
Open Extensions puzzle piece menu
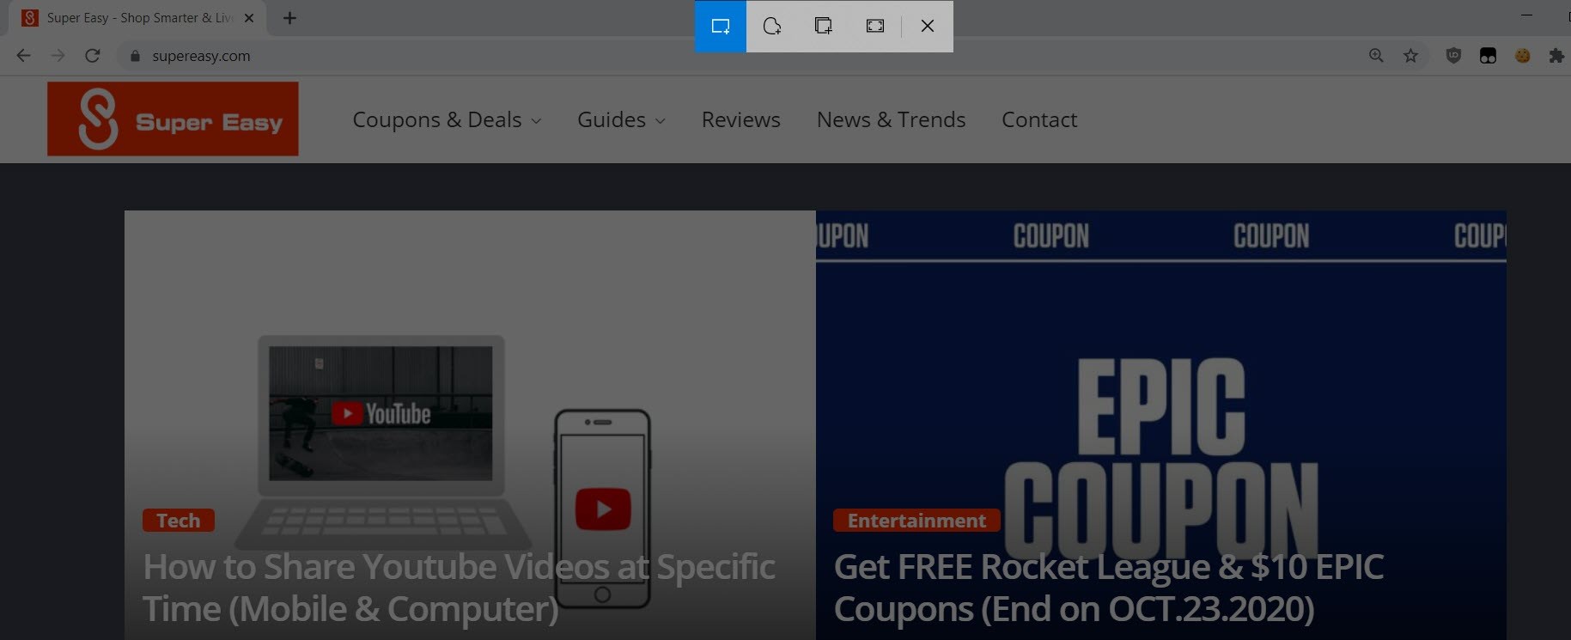(1556, 56)
